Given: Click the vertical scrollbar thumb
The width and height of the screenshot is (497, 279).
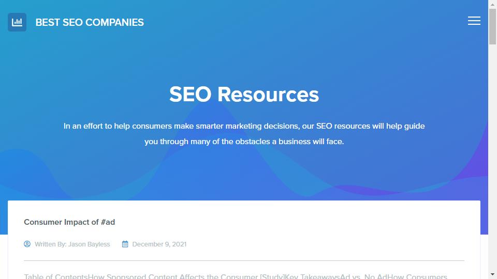Looking at the screenshot, I should coord(492,26).
